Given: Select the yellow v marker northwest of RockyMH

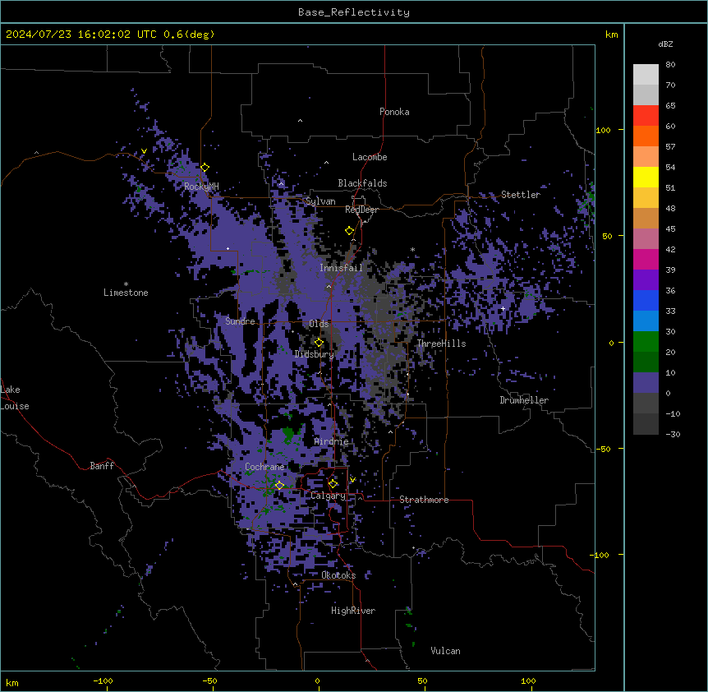Looking at the screenshot, I should pos(144,151).
